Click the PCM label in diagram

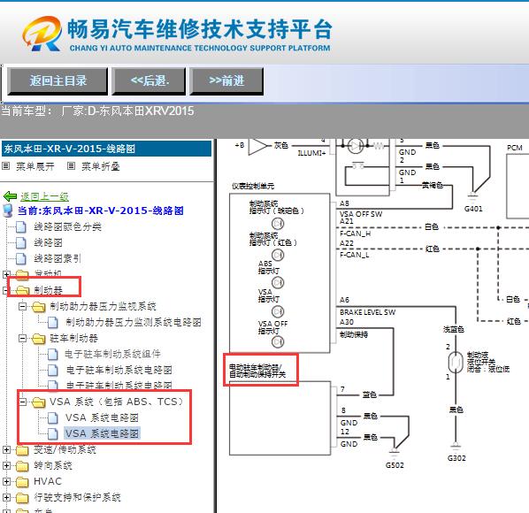[515, 148]
